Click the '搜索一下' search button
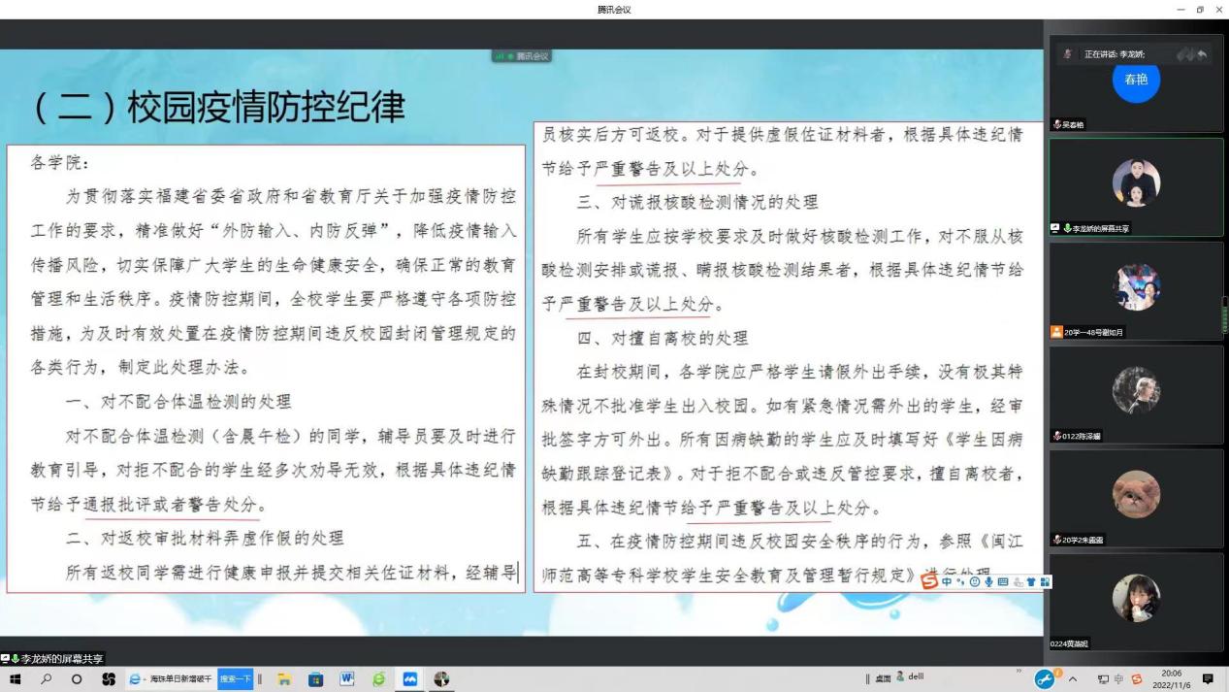Viewport: 1229px width, 692px height. point(236,679)
